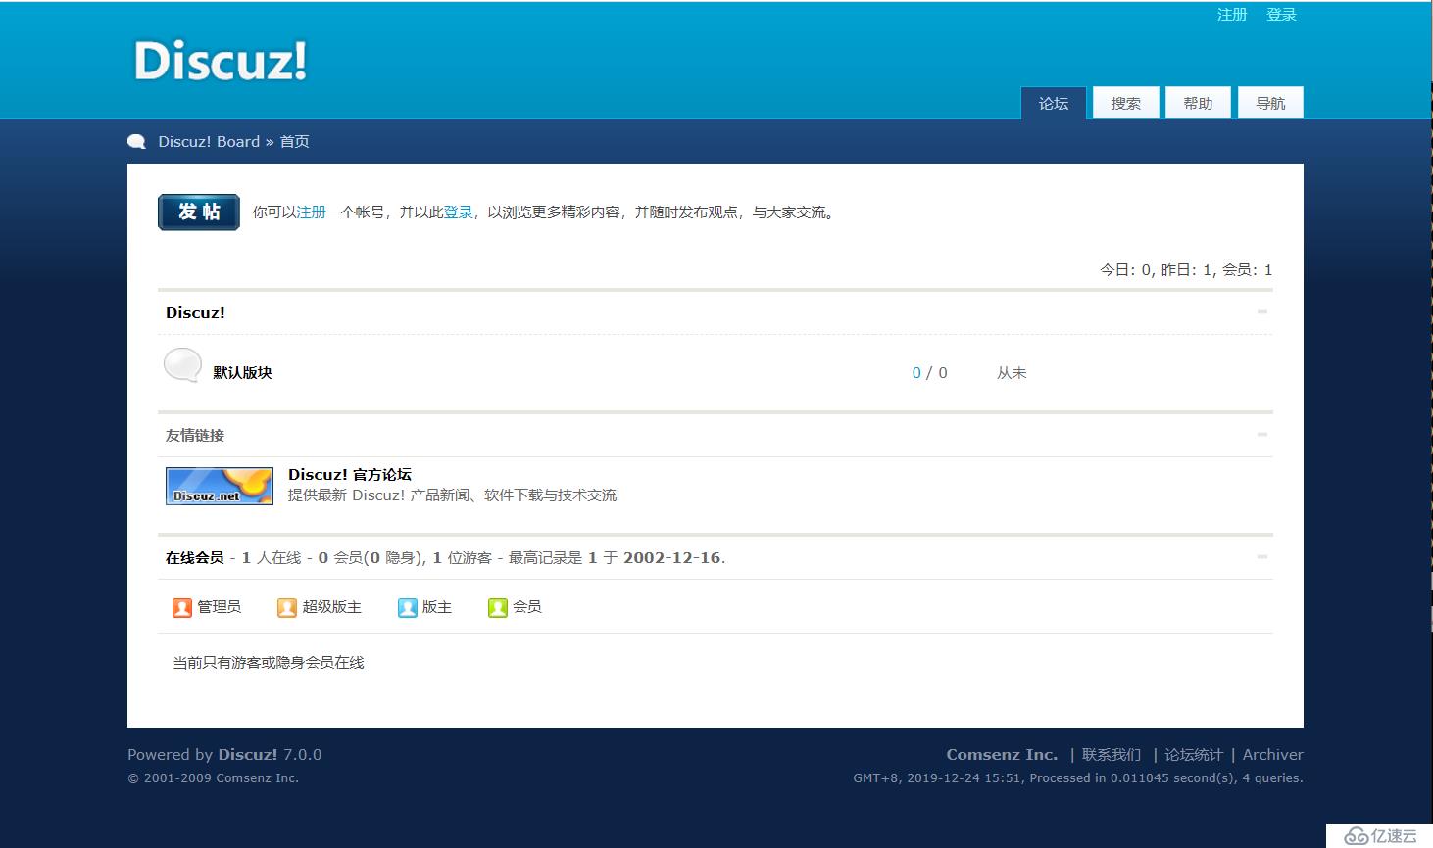Viewport: 1433px width, 848px height.
Task: Open the 搜索 tab
Action: (x=1126, y=103)
